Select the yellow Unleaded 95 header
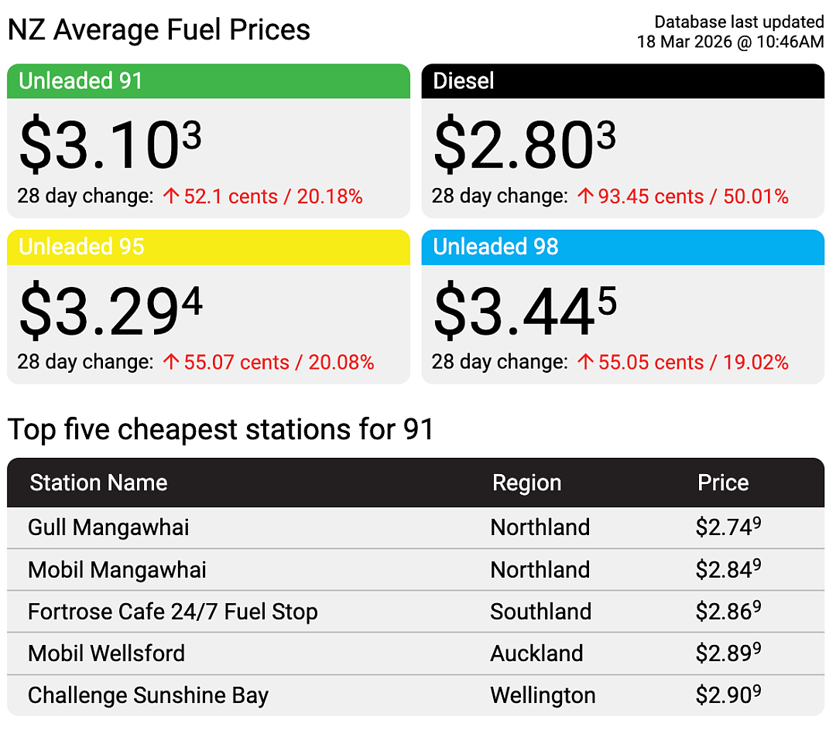 click(208, 247)
